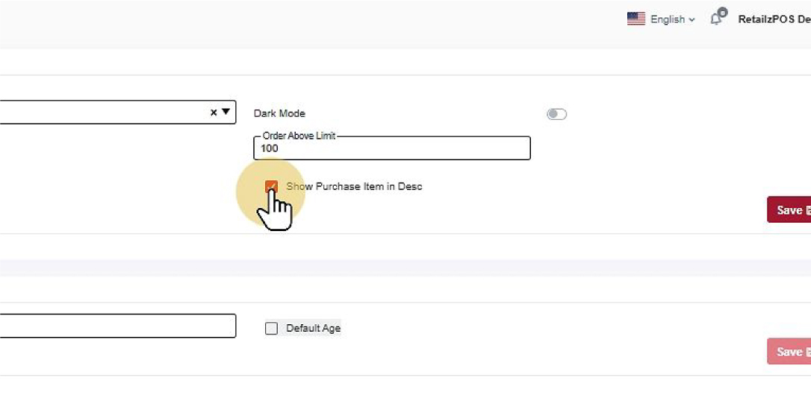
Task: Uncheck Show Purchase Item in Desc checkbox
Action: click(271, 186)
